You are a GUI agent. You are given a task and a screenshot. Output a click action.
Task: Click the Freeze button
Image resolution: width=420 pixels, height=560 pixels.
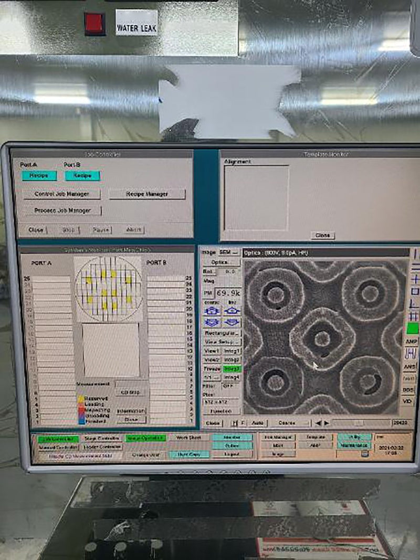[x=212, y=368]
